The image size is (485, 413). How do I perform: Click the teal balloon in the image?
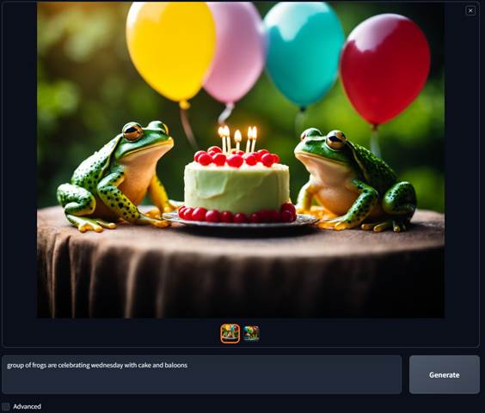tap(304, 56)
